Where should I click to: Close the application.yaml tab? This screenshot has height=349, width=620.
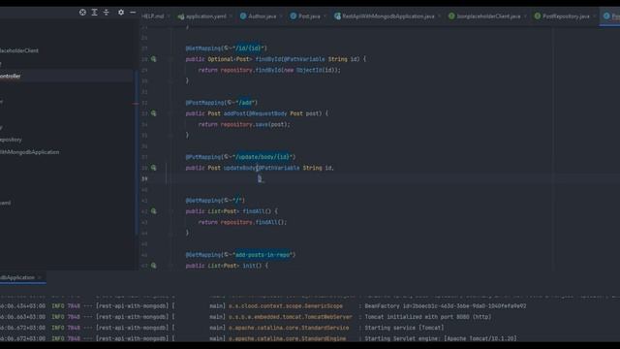(x=231, y=16)
